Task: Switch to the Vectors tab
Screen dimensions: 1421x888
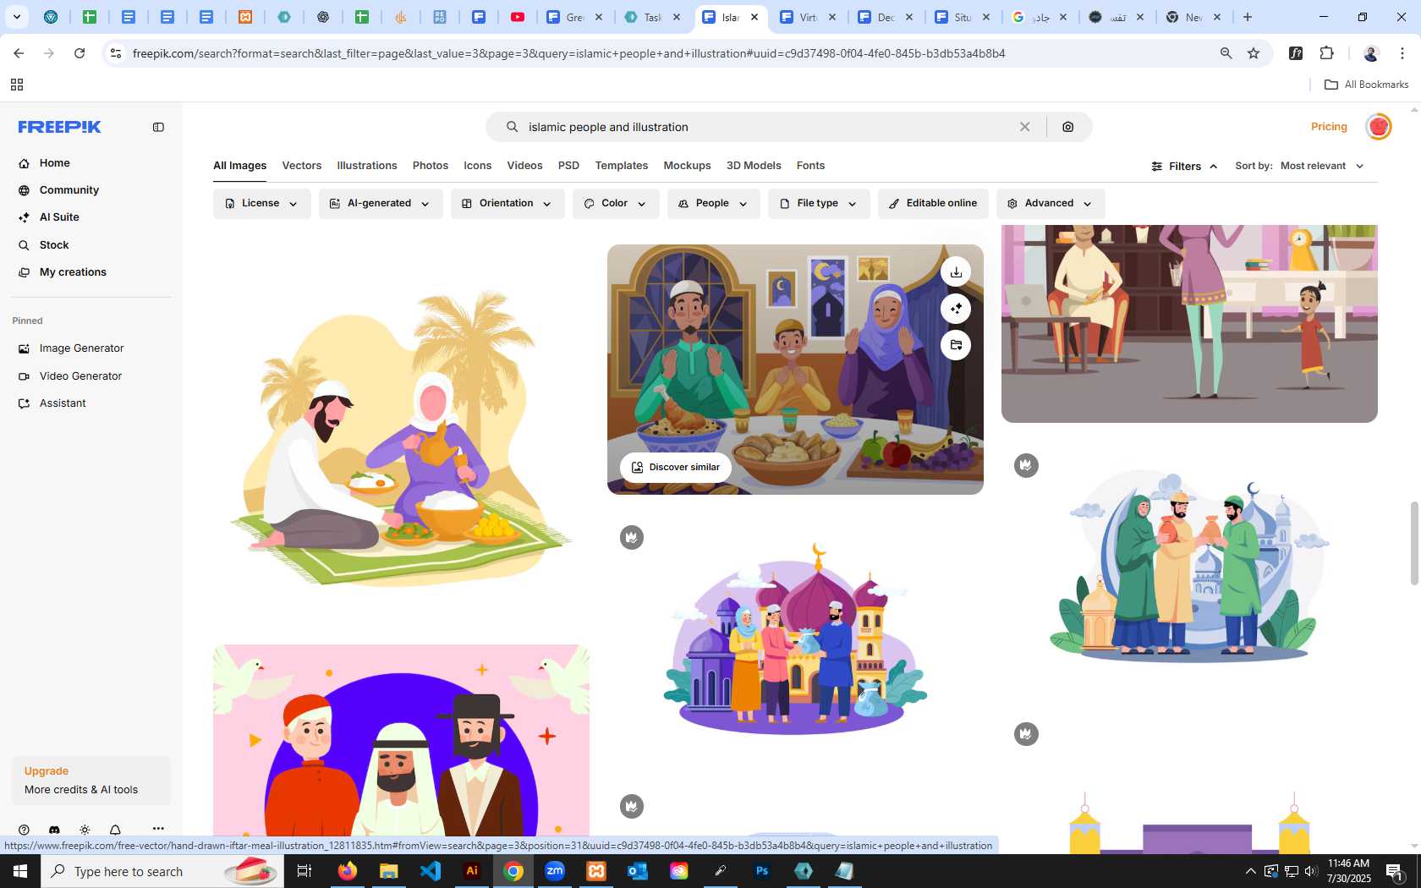Action: [302, 166]
